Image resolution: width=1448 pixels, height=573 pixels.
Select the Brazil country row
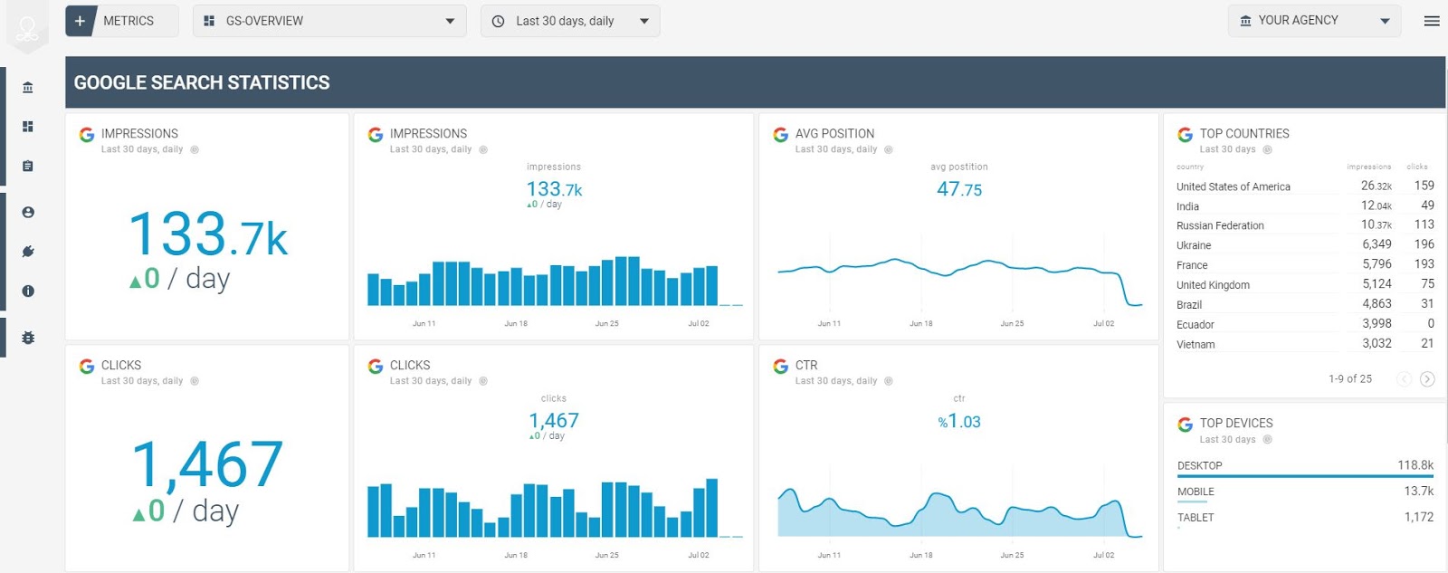pyautogui.click(x=1305, y=305)
